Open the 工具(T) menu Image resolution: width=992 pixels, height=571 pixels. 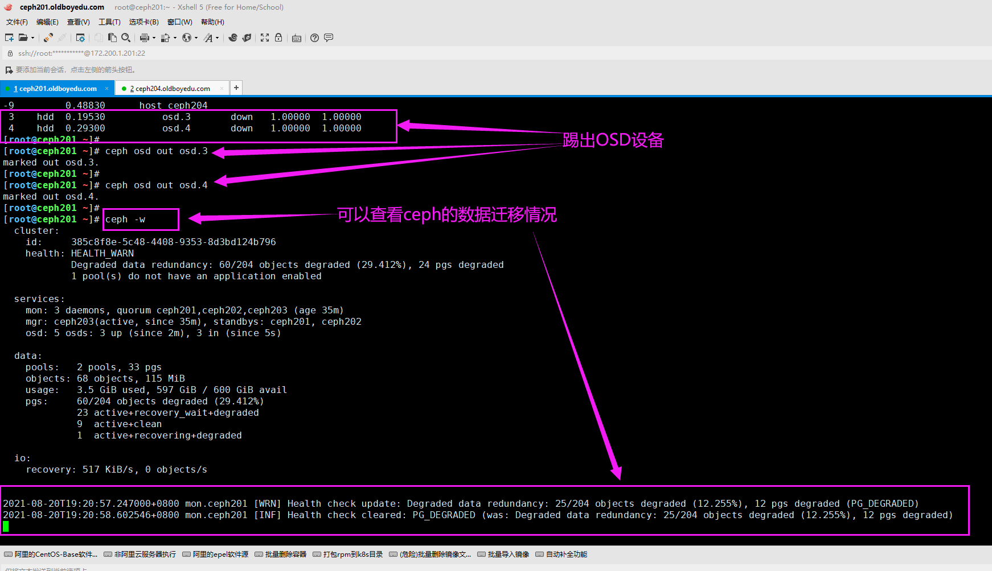(x=109, y=22)
